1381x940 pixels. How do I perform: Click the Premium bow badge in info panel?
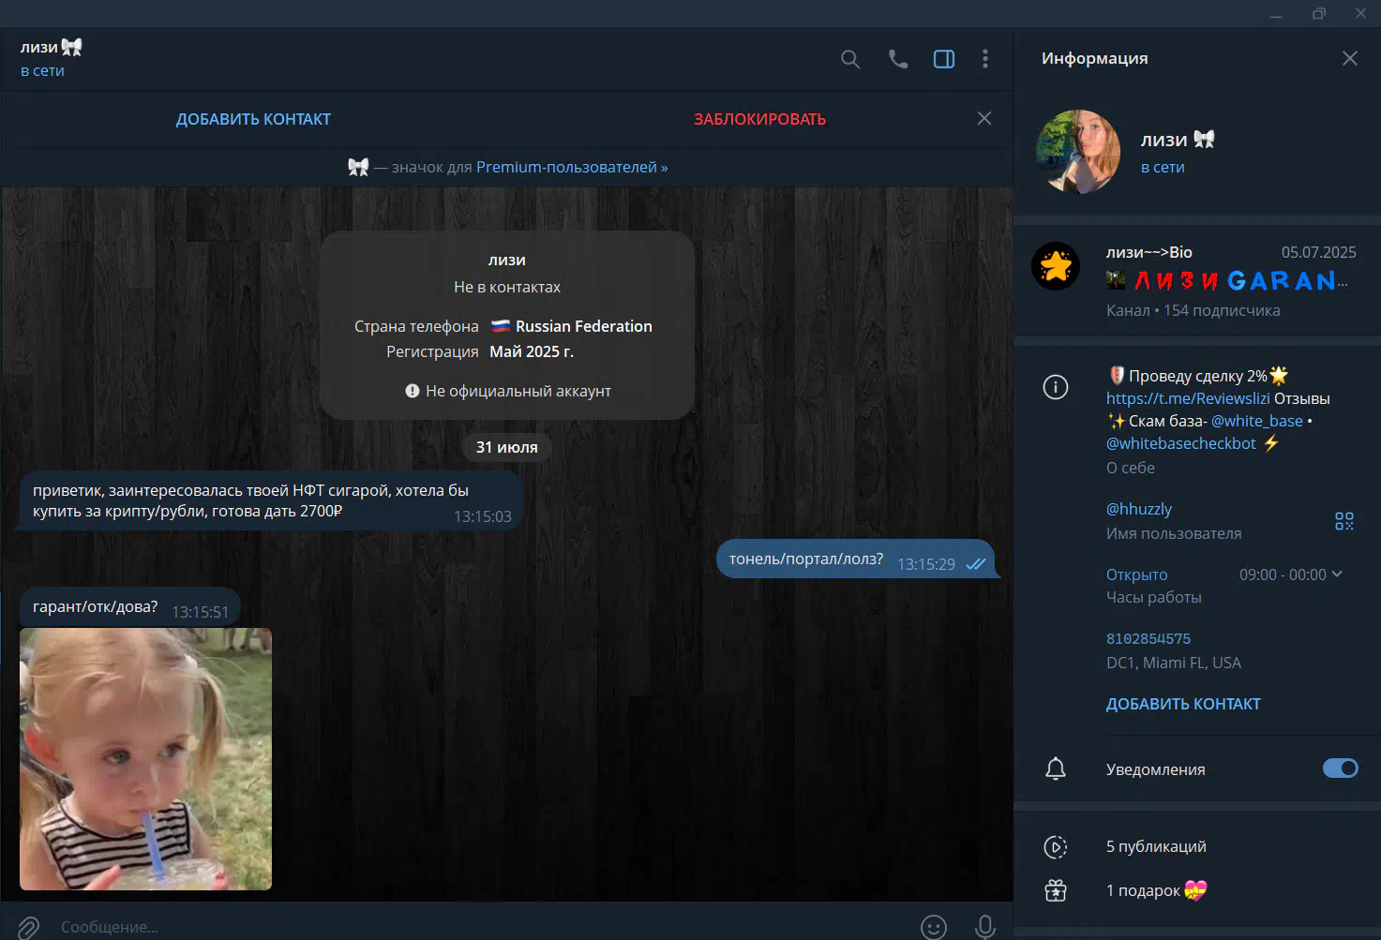click(x=1205, y=140)
